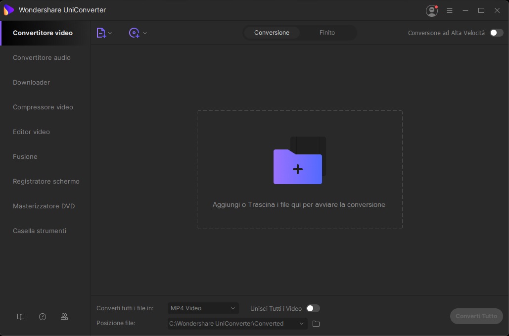Select Convertitore audio in sidebar
Screen dimensions: 509x336
click(x=46, y=57)
